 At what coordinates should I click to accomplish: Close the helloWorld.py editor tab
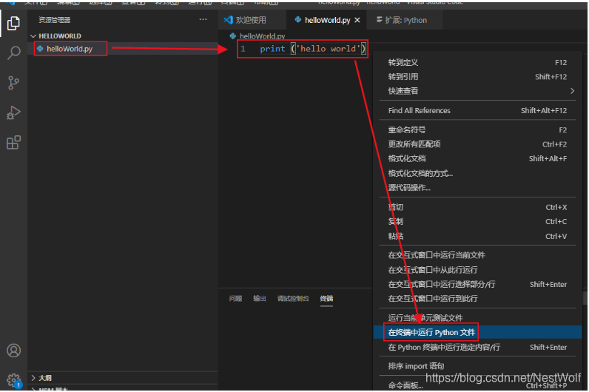point(357,20)
